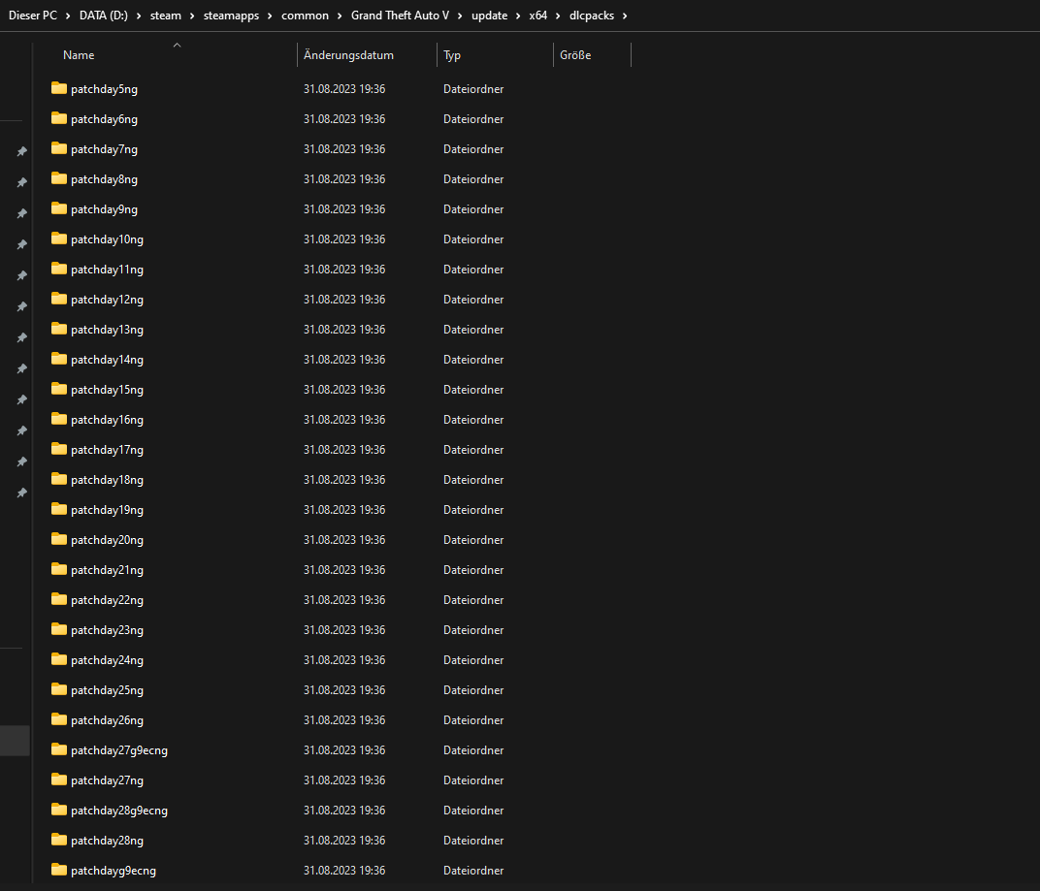This screenshot has height=891, width=1040.
Task: Click the patchday23ng folder icon
Action: tap(59, 629)
